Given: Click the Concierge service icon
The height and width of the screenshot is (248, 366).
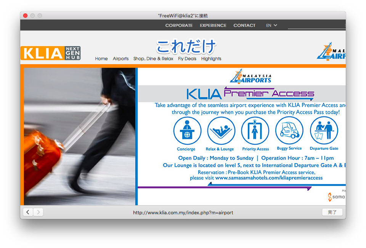Looking at the screenshot, I should pos(187,131).
